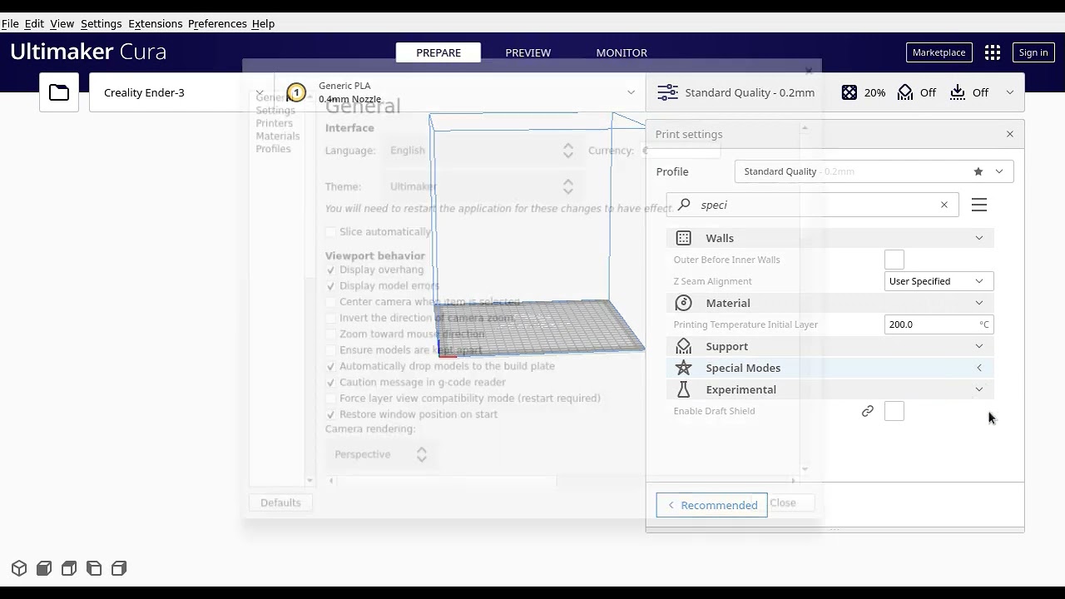The image size is (1065, 599).
Task: Open the Preferences menu
Action: coord(217,23)
